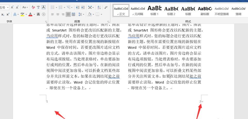Viewport: 248px width, 119px height.
Task: Apply bullet list formatting
Action: 53,7
